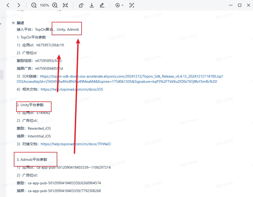Click '2）广告位id' under TopOn section
Viewport: 253px width, 197px height.
click(x=26, y=53)
